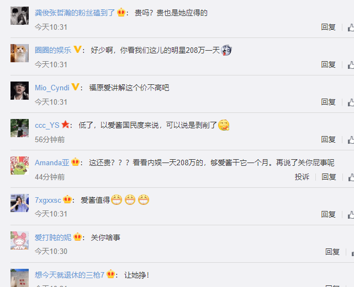Report Amanda亚's comment via 投诉
This screenshot has width=354, height=287.
coord(302,177)
